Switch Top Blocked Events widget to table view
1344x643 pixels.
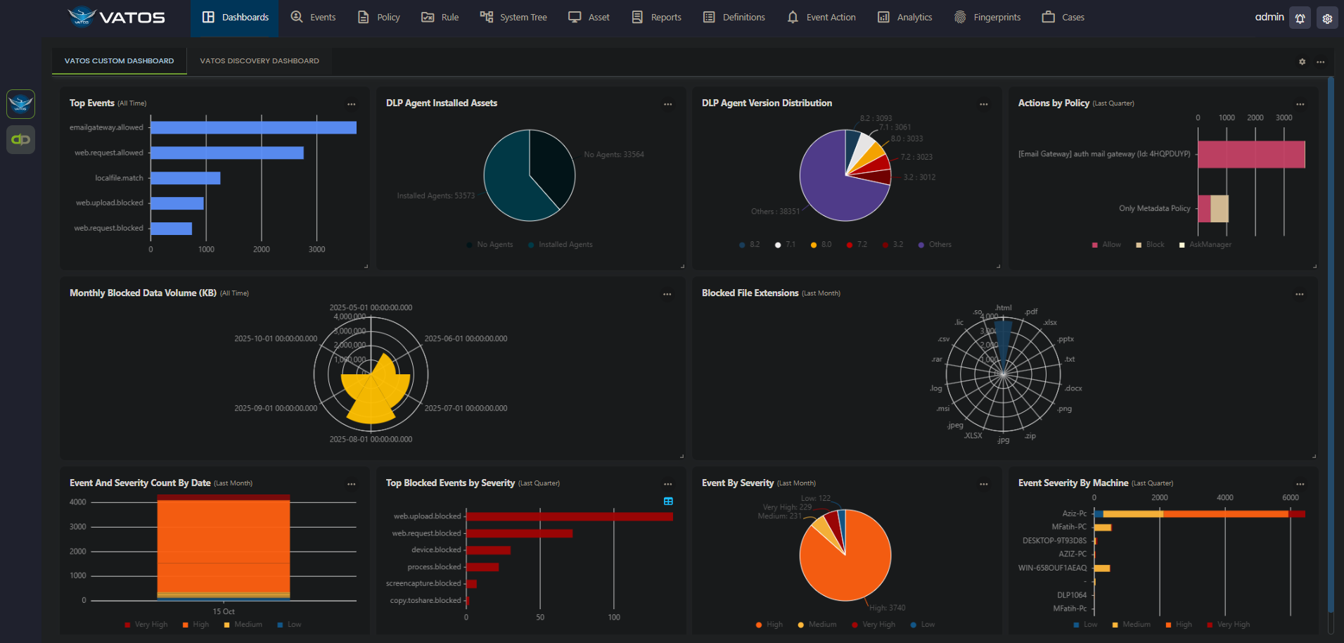click(x=668, y=502)
